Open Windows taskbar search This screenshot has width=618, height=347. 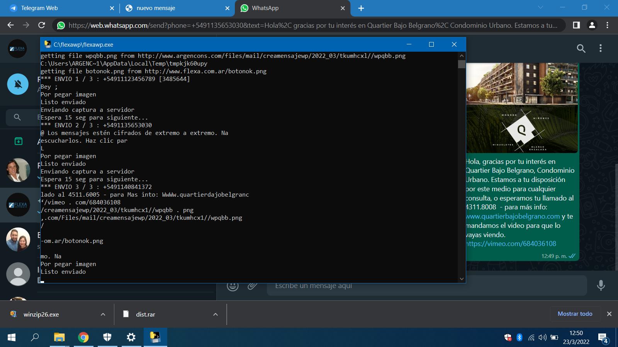[x=35, y=337]
